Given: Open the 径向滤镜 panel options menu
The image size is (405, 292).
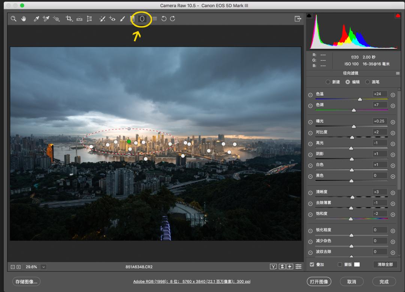Looking at the screenshot, I should coord(397,73).
